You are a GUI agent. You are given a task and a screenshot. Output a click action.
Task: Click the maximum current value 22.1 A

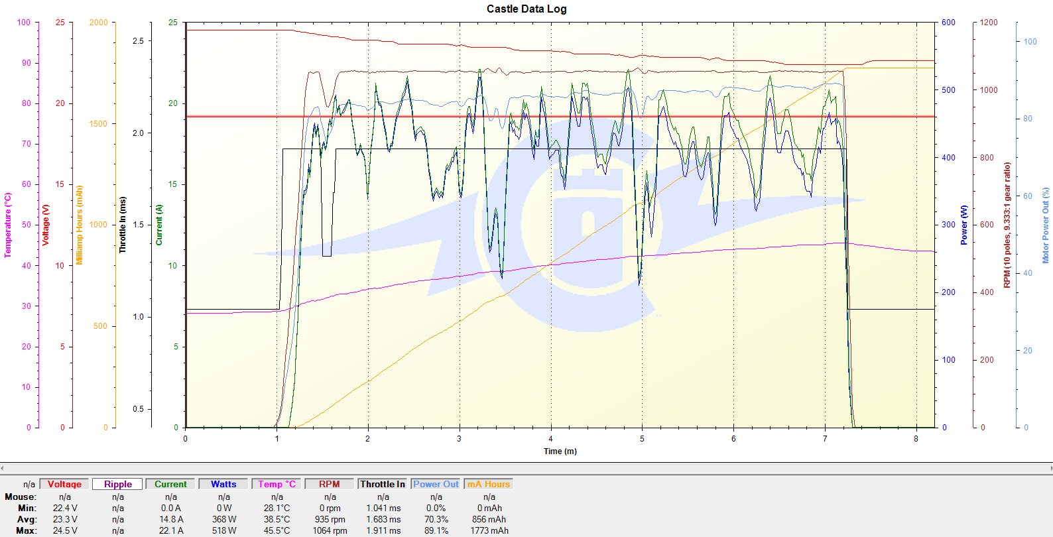(x=171, y=530)
